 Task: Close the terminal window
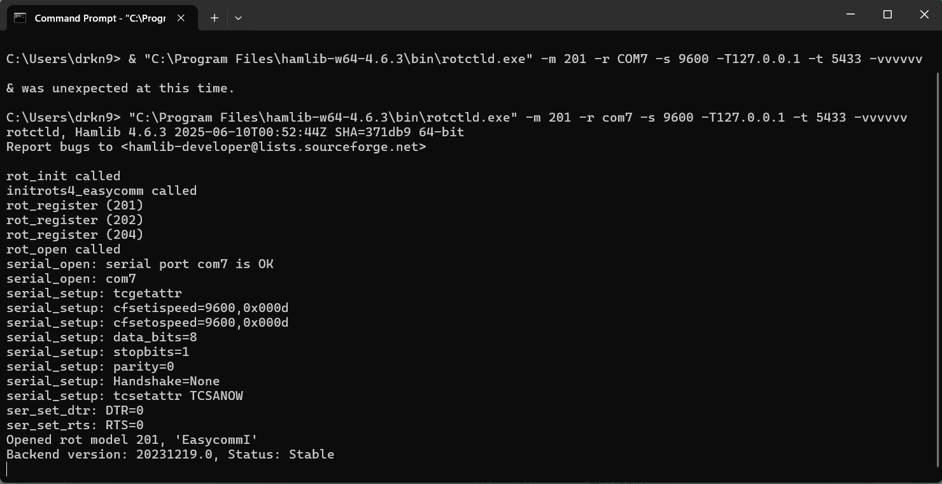924,15
